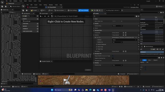The height and width of the screenshot is (92, 165).
Task: Navigate forward in the Event Graph
Action: 48,16
